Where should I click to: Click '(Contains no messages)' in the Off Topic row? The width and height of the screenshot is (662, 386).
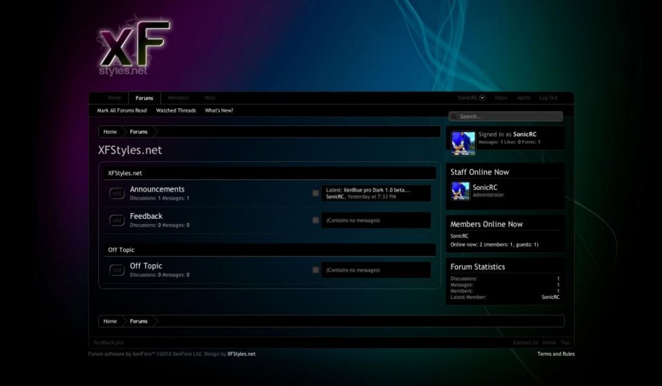(x=353, y=270)
